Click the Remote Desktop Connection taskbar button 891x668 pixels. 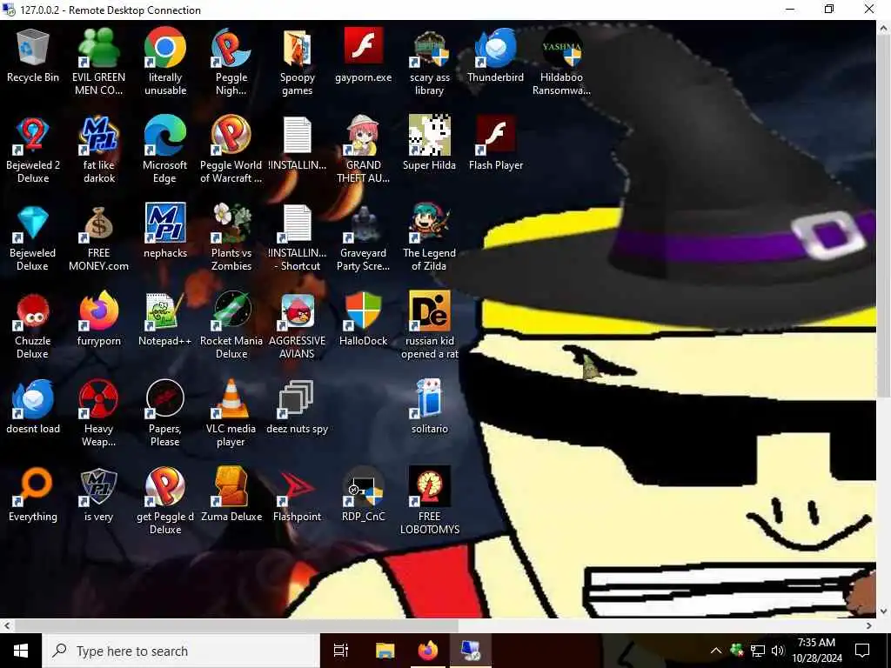(471, 651)
